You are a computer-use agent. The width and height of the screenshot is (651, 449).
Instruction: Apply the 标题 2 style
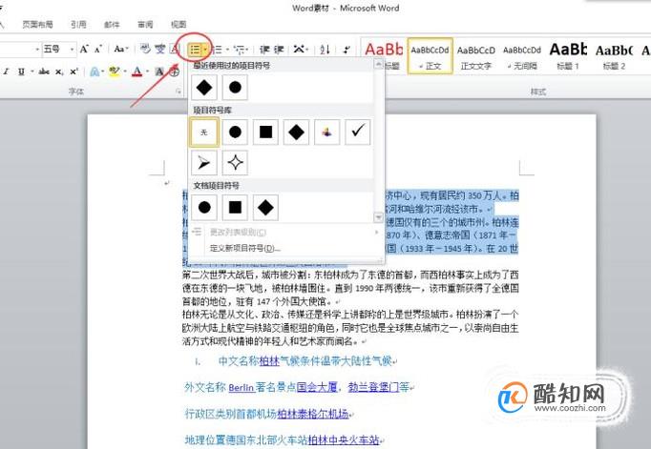[614, 56]
